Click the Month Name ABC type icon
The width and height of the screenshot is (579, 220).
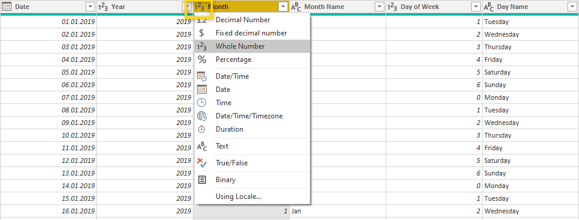tap(296, 7)
